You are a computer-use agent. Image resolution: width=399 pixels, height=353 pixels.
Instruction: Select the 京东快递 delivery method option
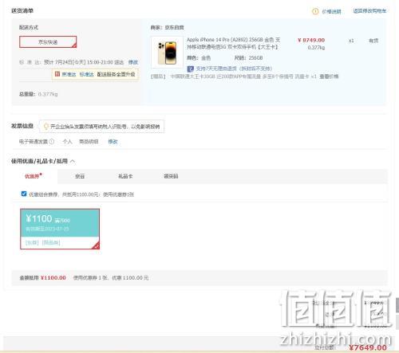pos(48,42)
